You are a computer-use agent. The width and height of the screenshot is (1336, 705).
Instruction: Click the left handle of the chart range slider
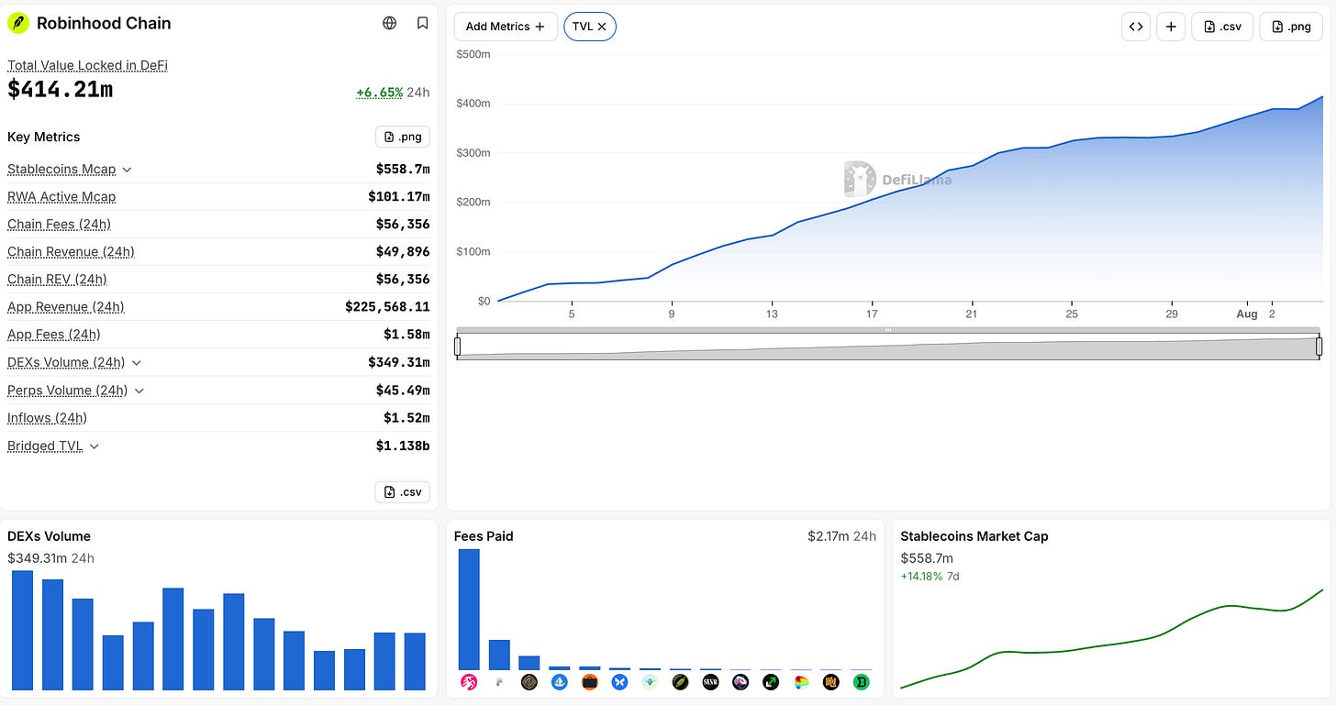tap(457, 347)
